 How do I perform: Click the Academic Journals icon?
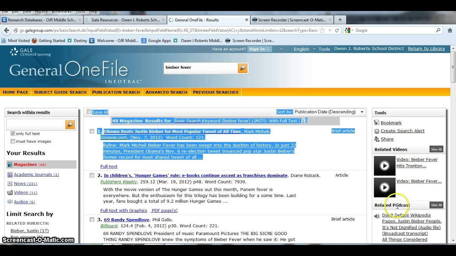point(10,175)
